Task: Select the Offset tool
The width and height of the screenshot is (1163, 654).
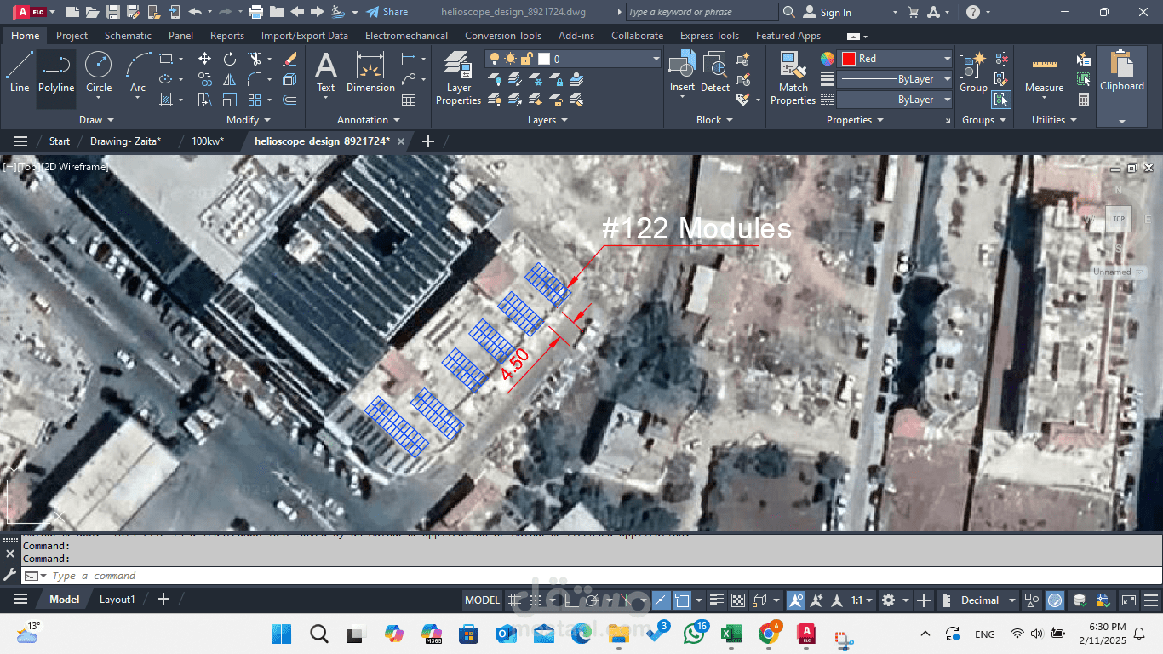Action: 289,100
